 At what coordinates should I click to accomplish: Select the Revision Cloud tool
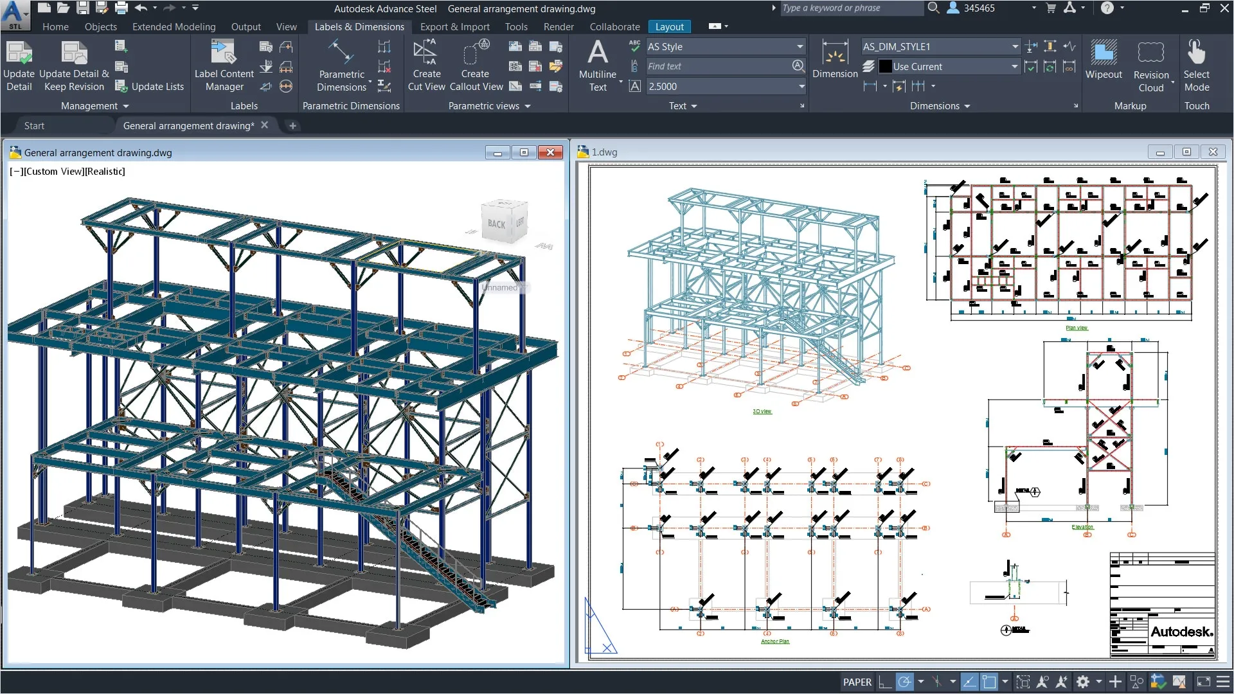(x=1151, y=64)
